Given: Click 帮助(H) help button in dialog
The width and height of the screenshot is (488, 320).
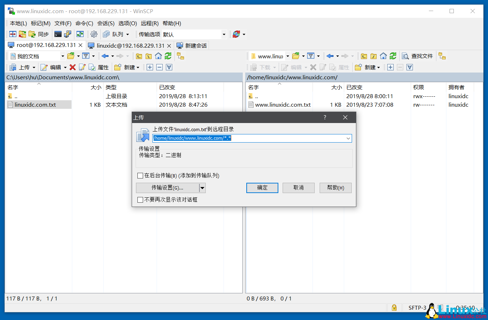Looking at the screenshot, I should [x=335, y=188].
